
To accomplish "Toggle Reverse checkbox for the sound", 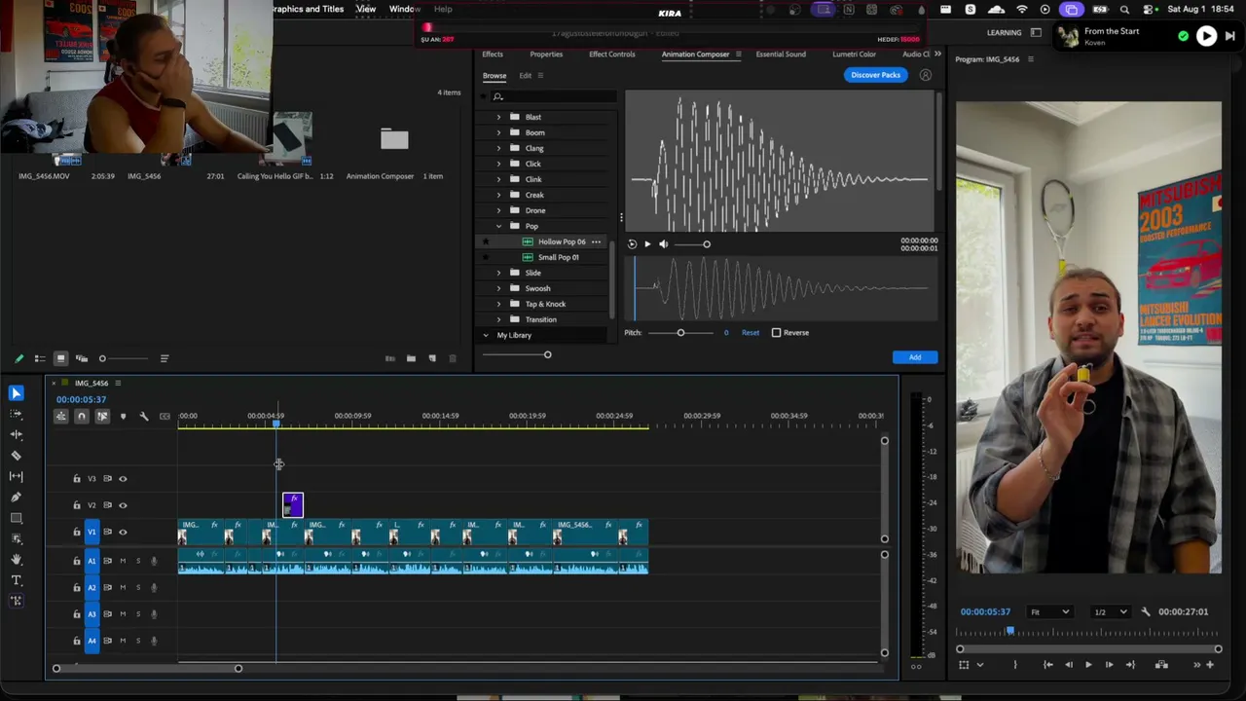I will (x=776, y=333).
